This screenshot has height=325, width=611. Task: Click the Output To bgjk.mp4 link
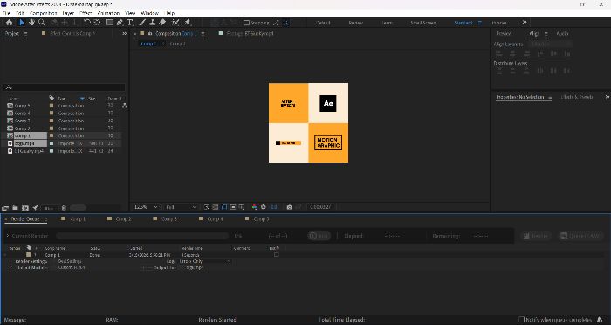click(195, 268)
